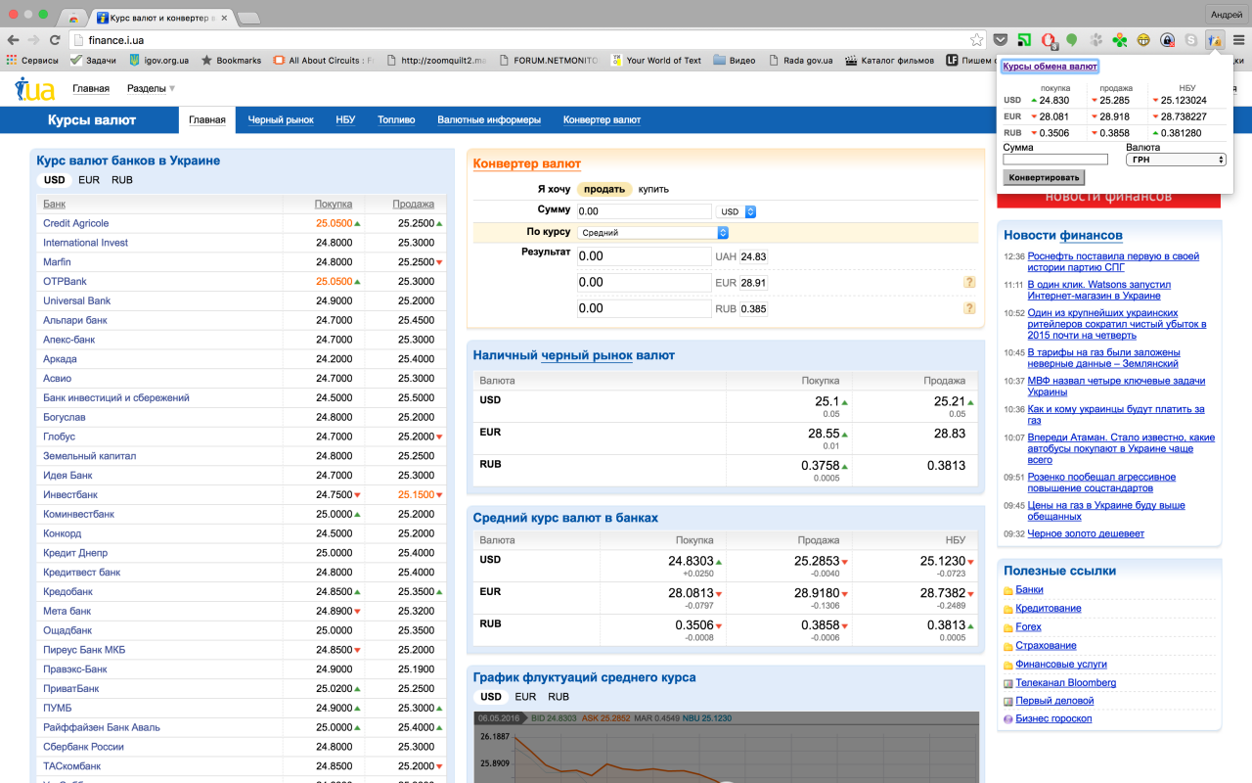Open the 'Черное золото дешевеет' news link
Screen dimensions: 1252x783
[x=1086, y=533]
